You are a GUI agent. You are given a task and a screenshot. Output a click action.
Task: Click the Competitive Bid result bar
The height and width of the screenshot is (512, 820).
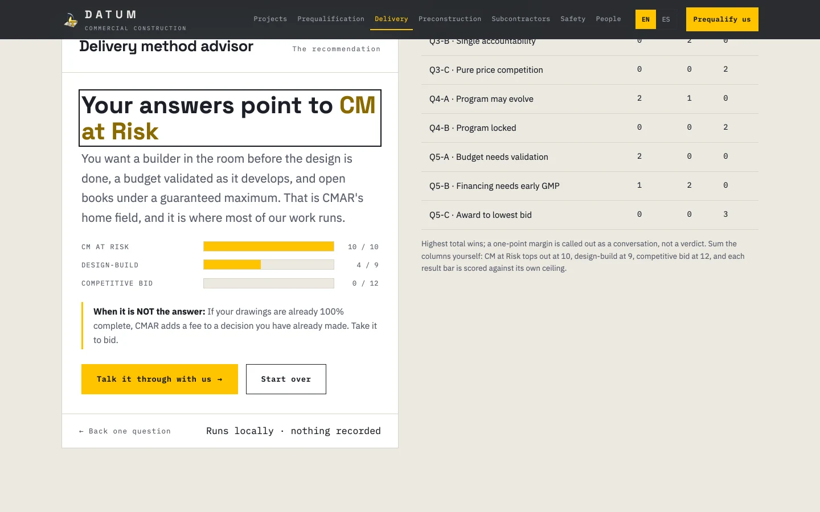click(269, 283)
